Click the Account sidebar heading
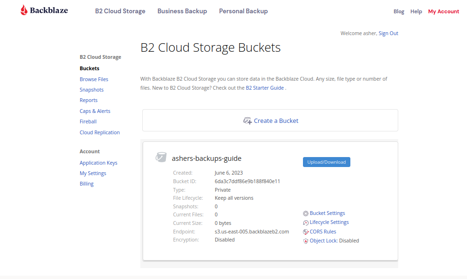The height and width of the screenshot is (279, 467). pyautogui.click(x=90, y=151)
